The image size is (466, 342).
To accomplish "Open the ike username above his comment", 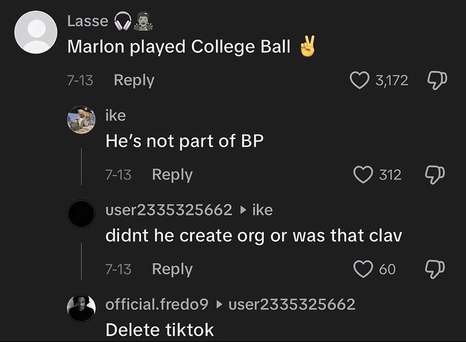I will [x=115, y=116].
